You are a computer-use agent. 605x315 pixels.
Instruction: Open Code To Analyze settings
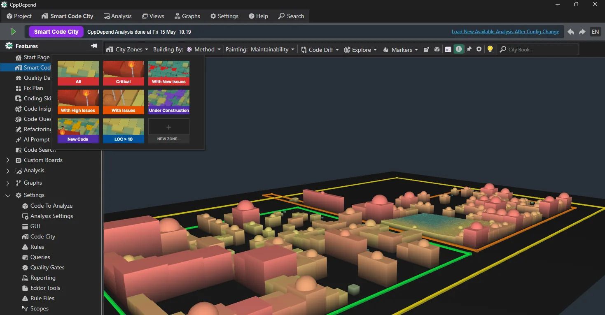pyautogui.click(x=47, y=206)
